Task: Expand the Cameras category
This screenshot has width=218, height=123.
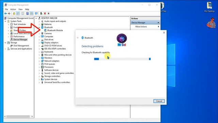Action: [39, 33]
